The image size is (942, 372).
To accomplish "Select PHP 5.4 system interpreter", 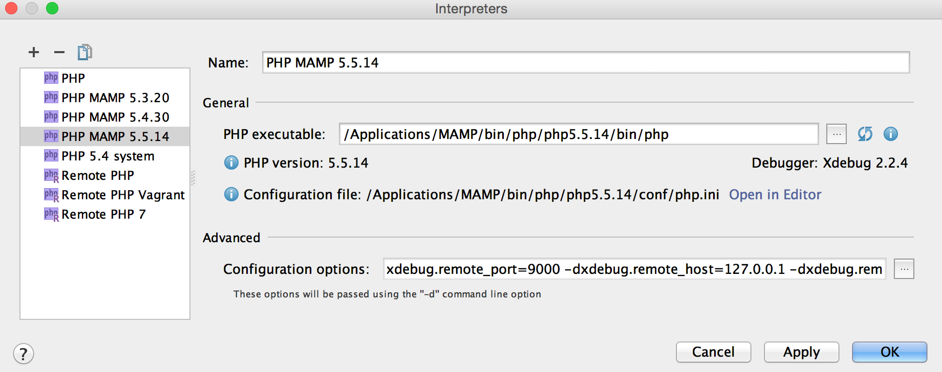I will pos(105,156).
